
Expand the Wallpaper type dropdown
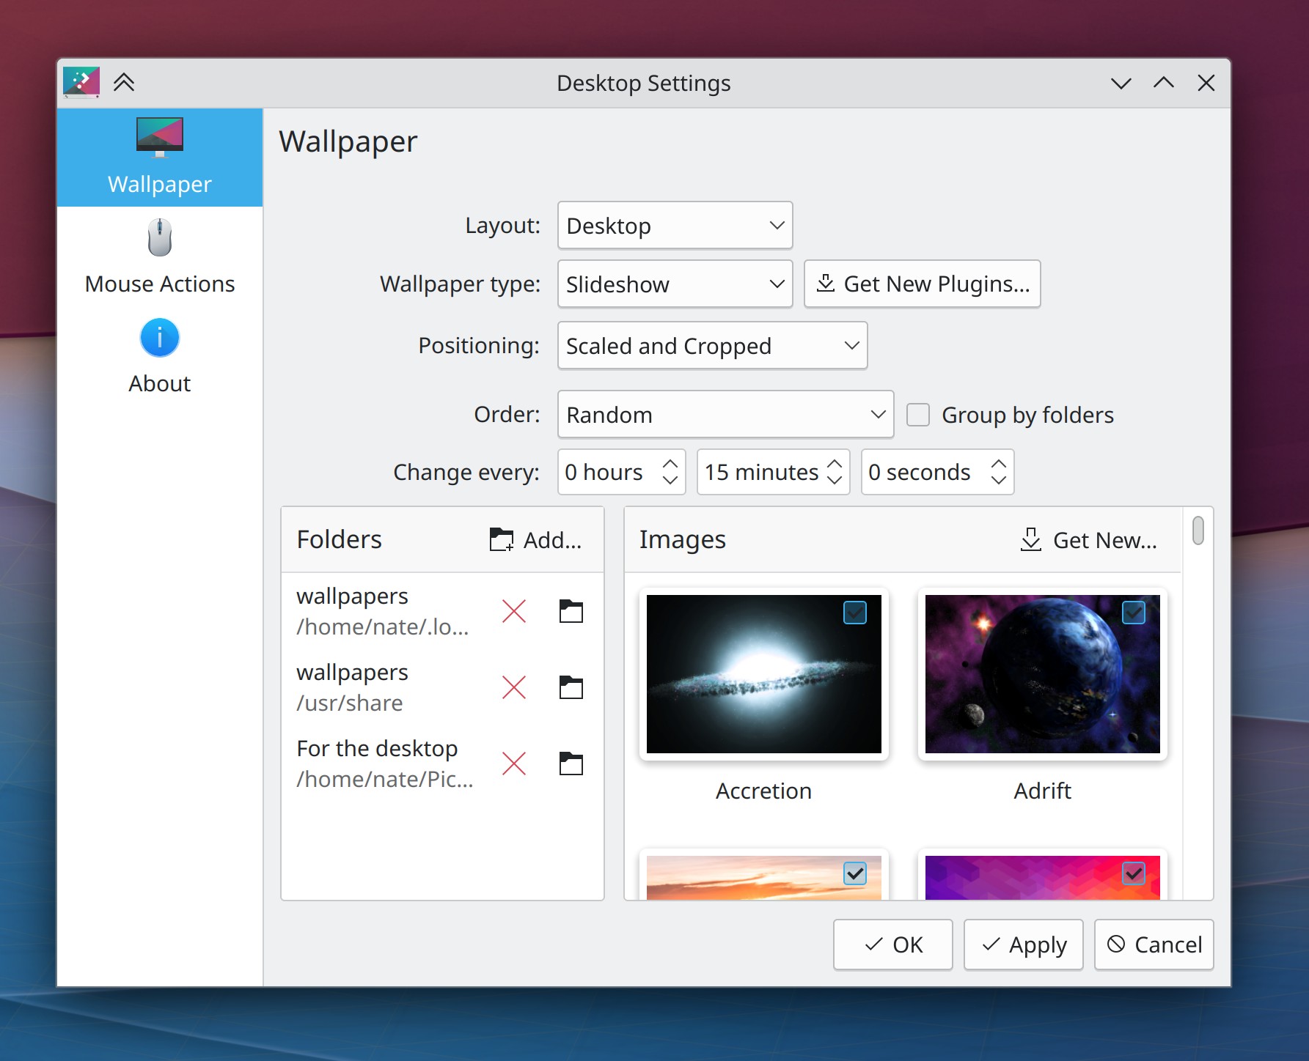tap(675, 284)
